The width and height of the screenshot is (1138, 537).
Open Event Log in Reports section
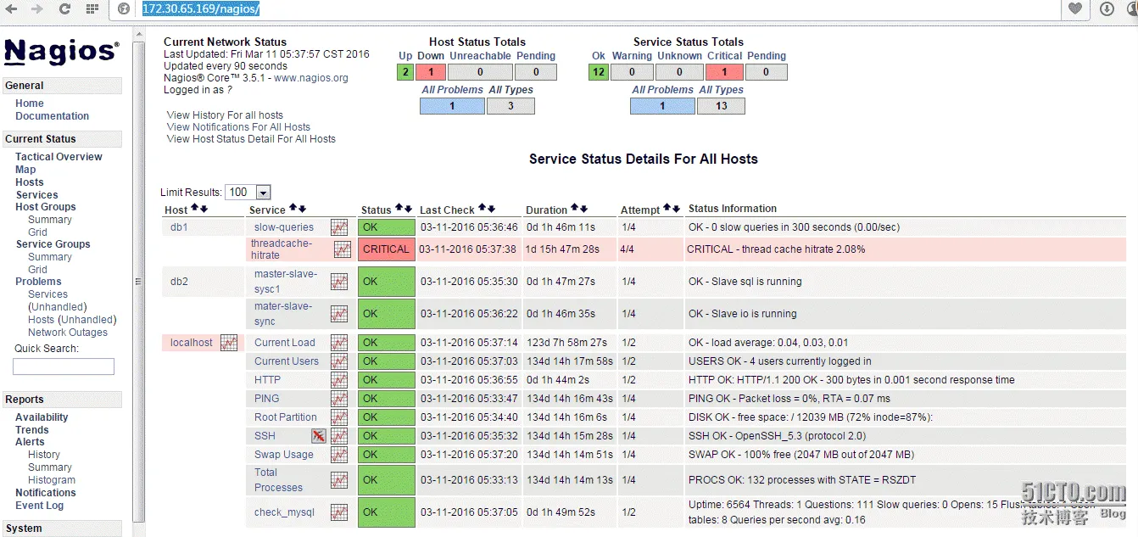[x=39, y=506]
